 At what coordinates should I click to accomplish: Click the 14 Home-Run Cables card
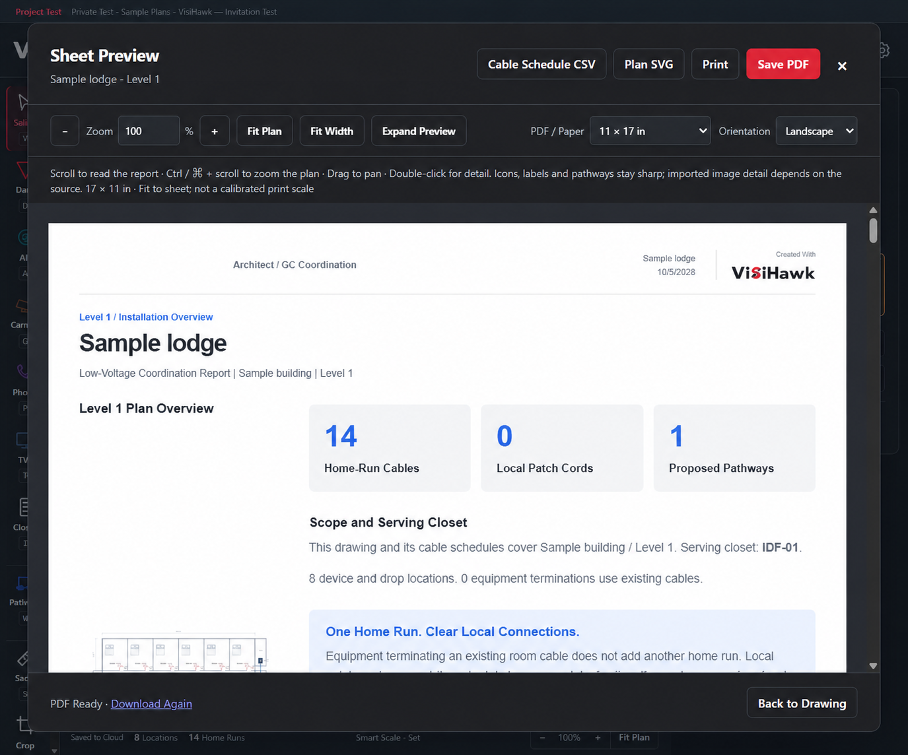point(390,448)
